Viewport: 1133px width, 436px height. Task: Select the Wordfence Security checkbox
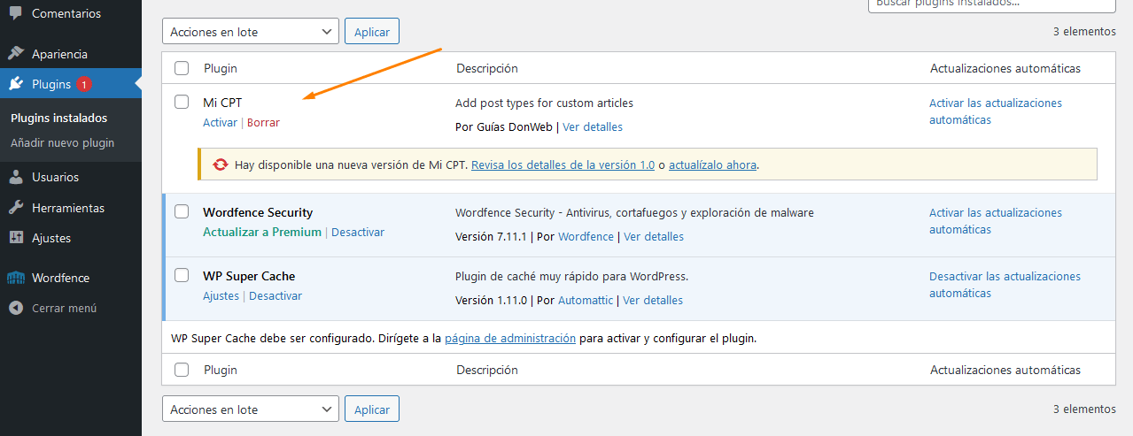182,211
